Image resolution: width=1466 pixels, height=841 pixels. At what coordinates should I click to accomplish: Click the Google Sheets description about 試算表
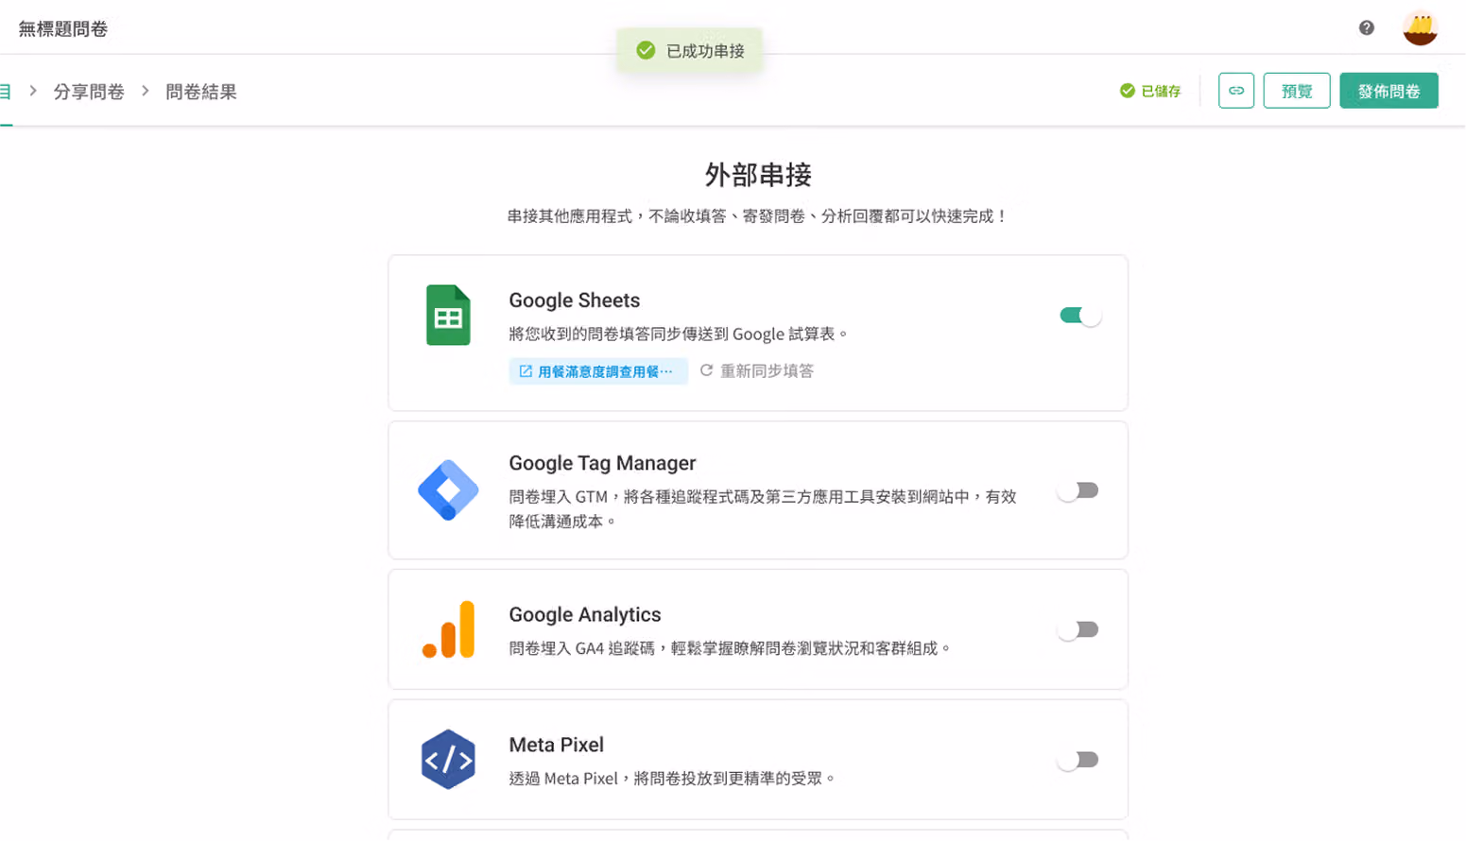point(679,334)
